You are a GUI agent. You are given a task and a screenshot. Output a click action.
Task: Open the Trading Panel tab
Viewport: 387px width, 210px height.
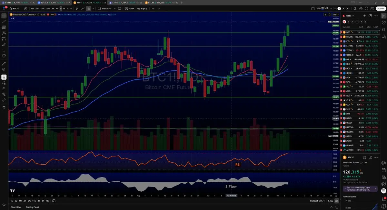click(x=32, y=207)
